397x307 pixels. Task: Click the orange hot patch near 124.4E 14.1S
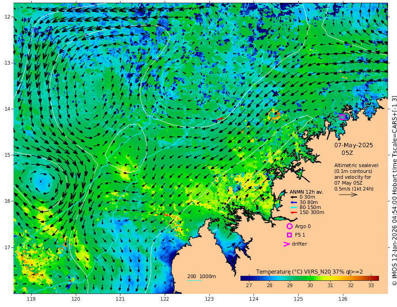[x=274, y=115]
